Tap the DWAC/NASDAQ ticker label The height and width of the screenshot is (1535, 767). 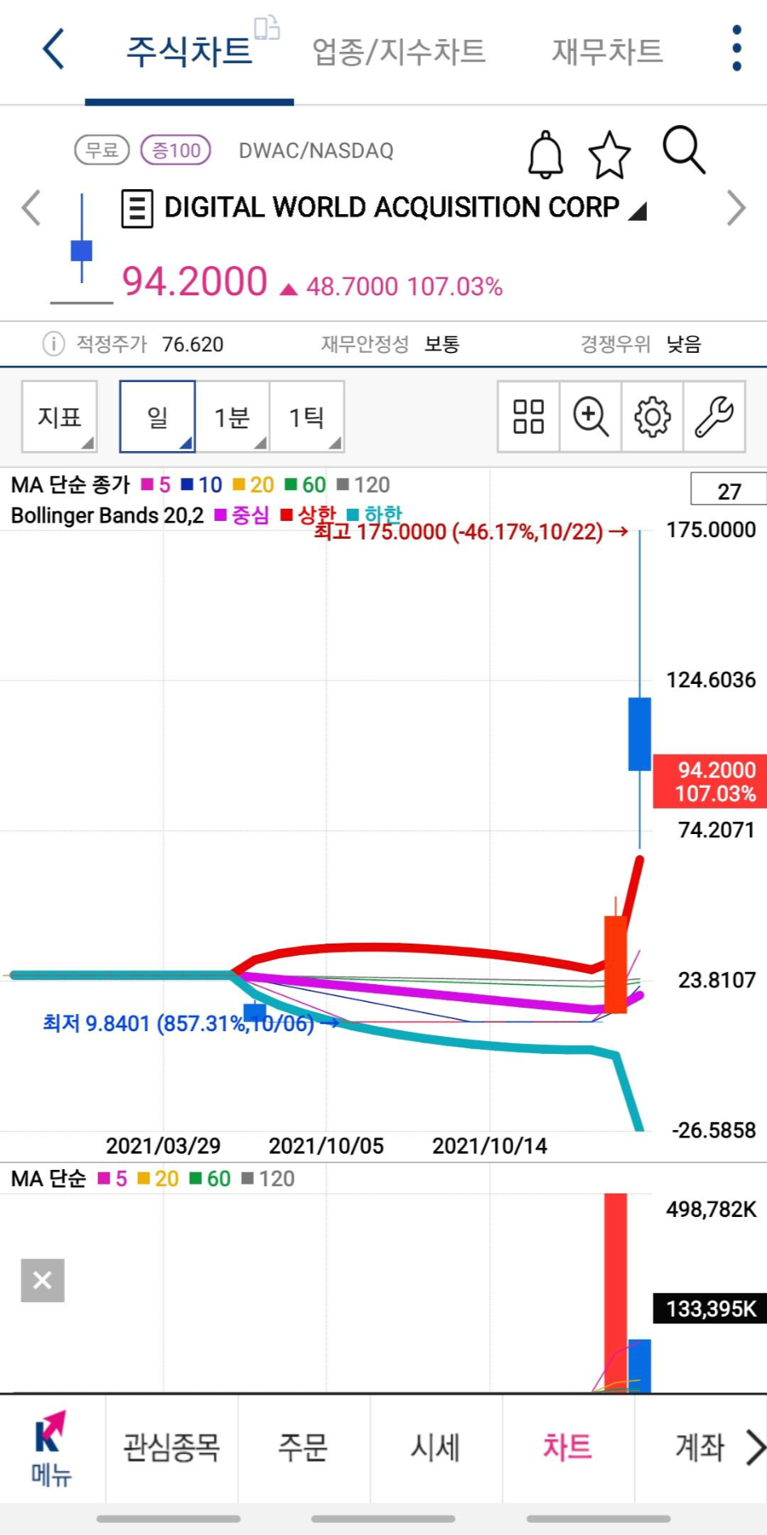click(316, 151)
